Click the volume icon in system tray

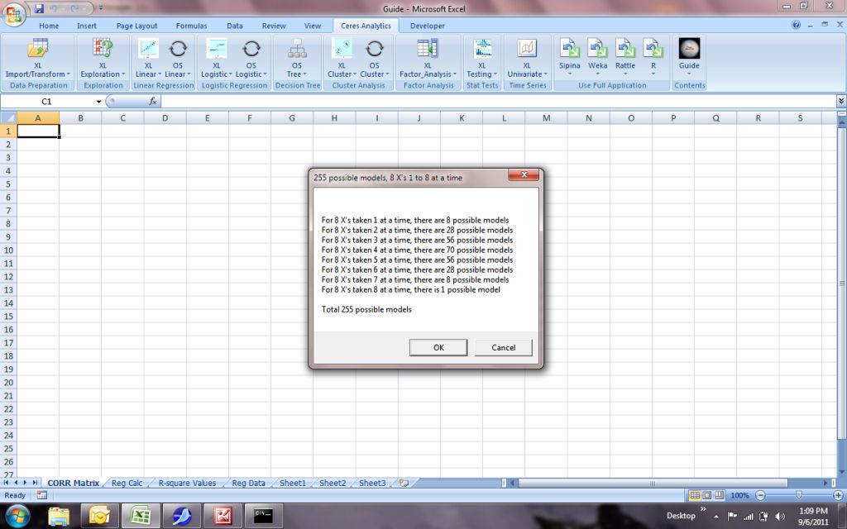tap(779, 516)
